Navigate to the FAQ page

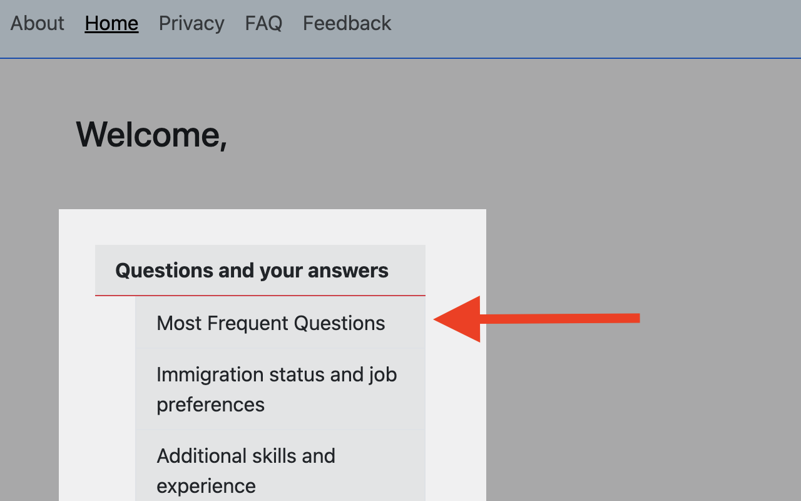[263, 23]
